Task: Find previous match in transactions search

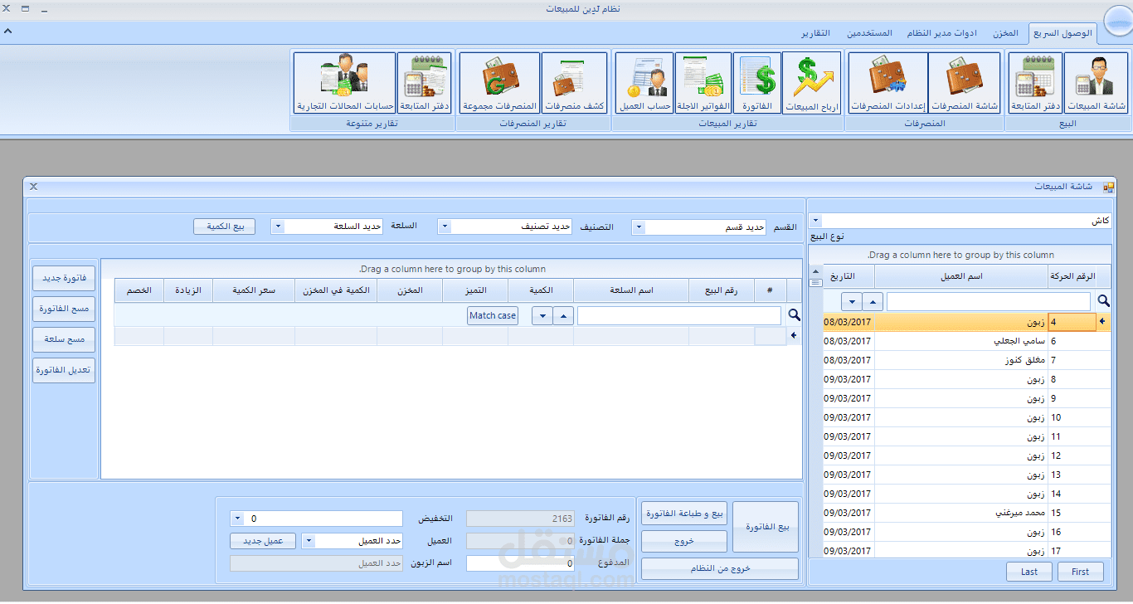Action: click(x=873, y=301)
